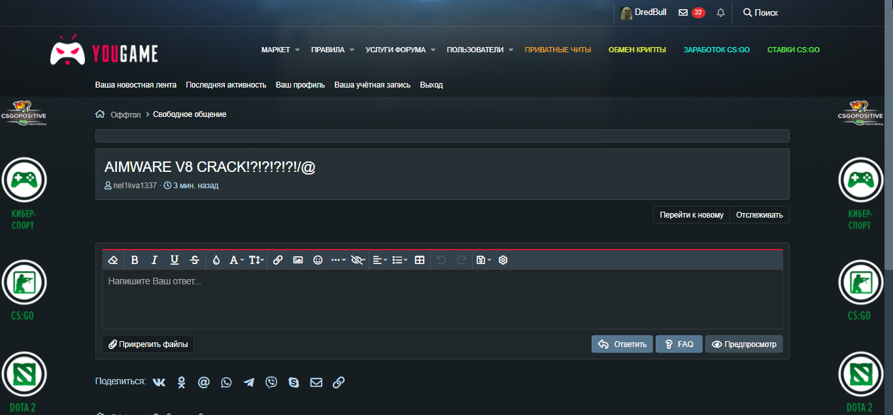Image resolution: width=893 pixels, height=415 pixels.
Task: Open the hidden-content crossed-eye dropdown
Action: pyautogui.click(x=358, y=260)
